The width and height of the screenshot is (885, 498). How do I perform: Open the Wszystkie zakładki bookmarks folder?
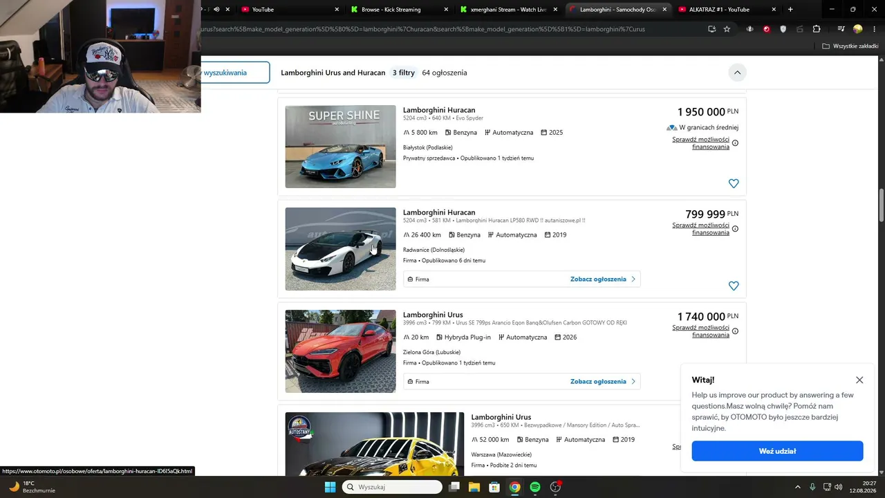click(850, 46)
